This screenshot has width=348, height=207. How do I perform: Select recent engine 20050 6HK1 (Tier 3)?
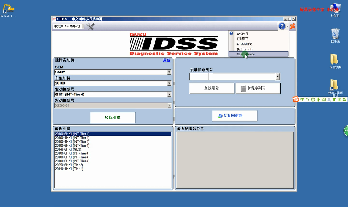pos(113,165)
